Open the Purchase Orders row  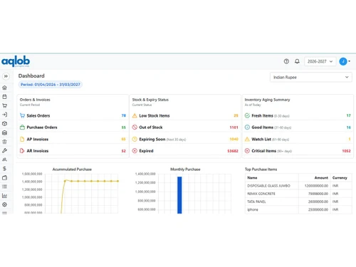pos(73,127)
